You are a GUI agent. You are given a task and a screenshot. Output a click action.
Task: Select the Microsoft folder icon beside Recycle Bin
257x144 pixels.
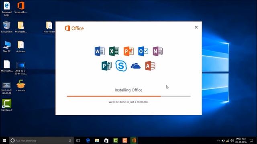point(21,27)
